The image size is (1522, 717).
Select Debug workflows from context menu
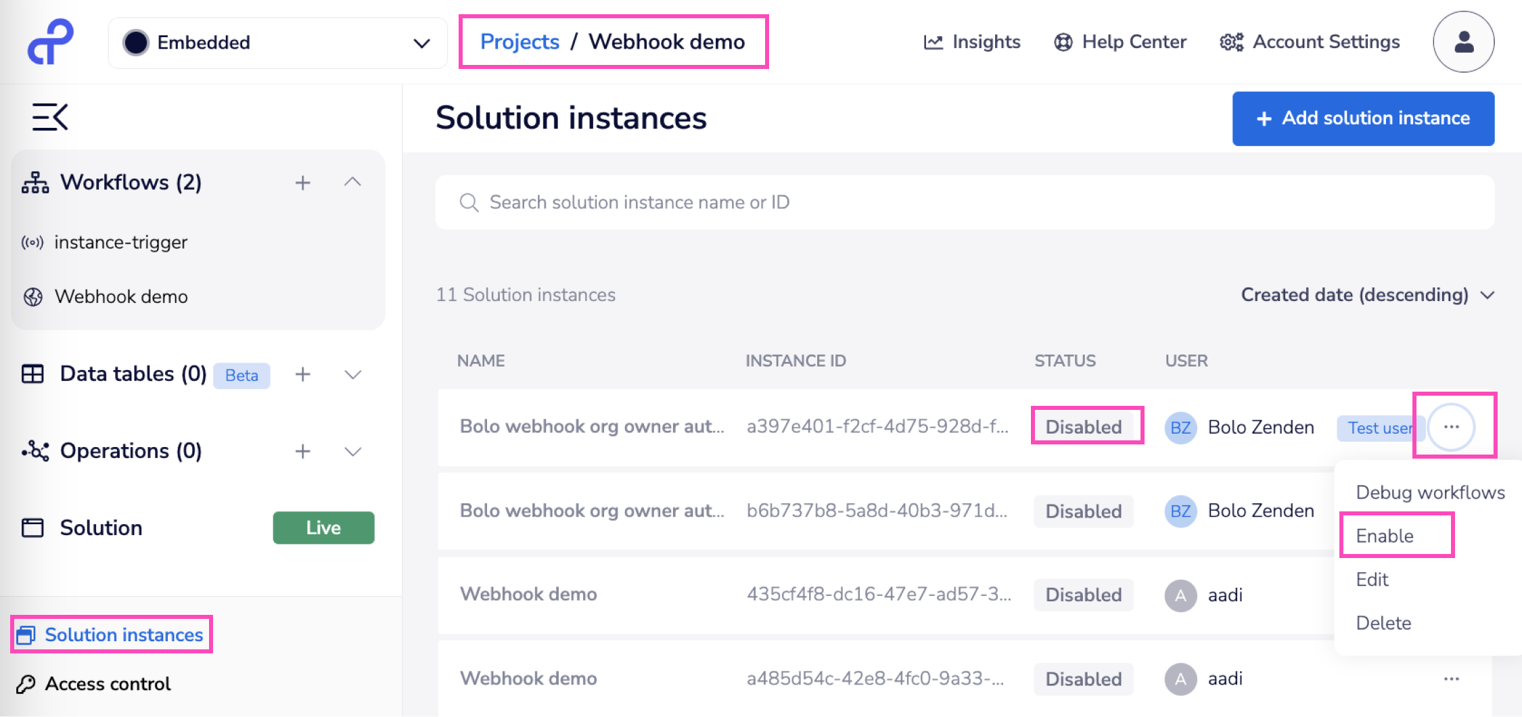tap(1430, 492)
